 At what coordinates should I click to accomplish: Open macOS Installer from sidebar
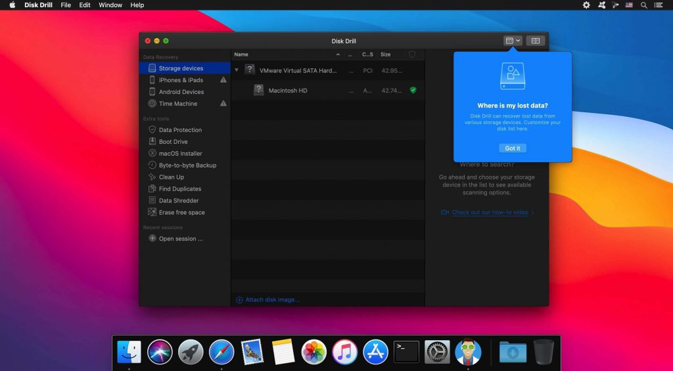(x=181, y=154)
